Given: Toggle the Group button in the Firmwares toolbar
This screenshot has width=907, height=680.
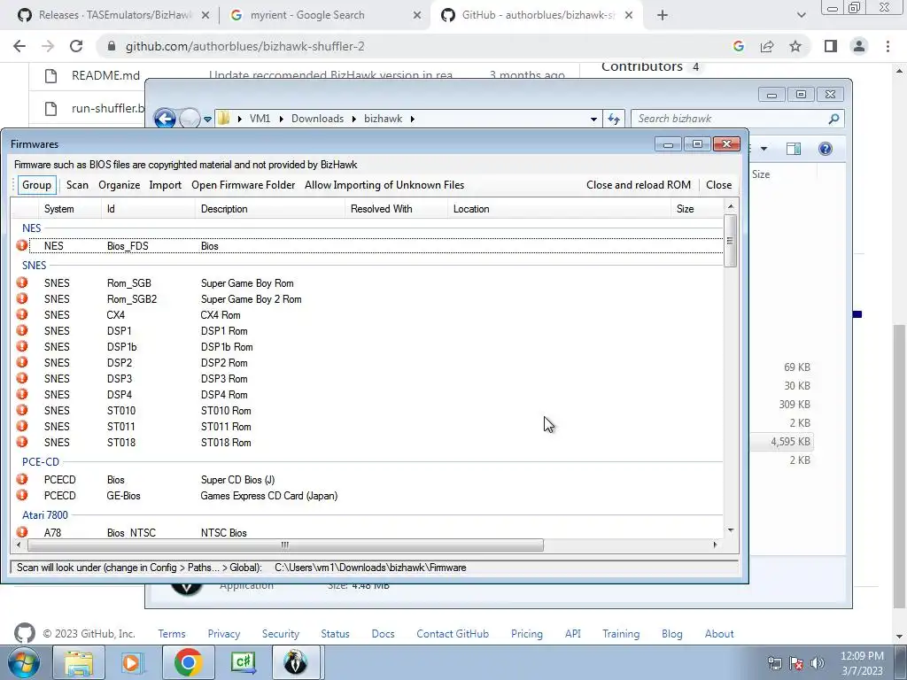Looking at the screenshot, I should (36, 185).
